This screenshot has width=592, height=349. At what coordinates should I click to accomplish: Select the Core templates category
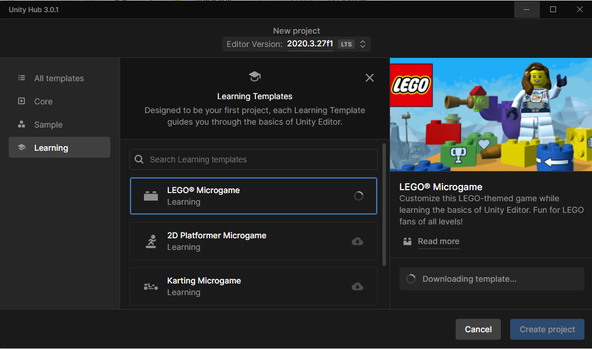(x=43, y=101)
